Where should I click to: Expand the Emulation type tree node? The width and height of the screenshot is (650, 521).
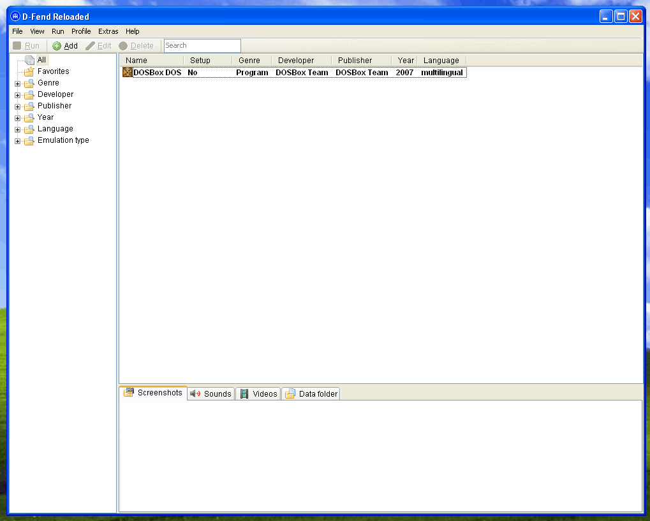point(17,142)
